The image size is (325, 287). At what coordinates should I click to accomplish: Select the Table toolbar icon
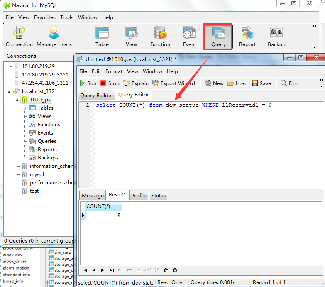pos(102,37)
